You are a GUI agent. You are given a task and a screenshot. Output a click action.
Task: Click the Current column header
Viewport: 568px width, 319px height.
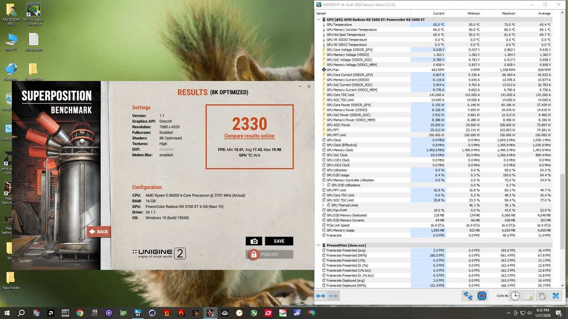coord(428,14)
